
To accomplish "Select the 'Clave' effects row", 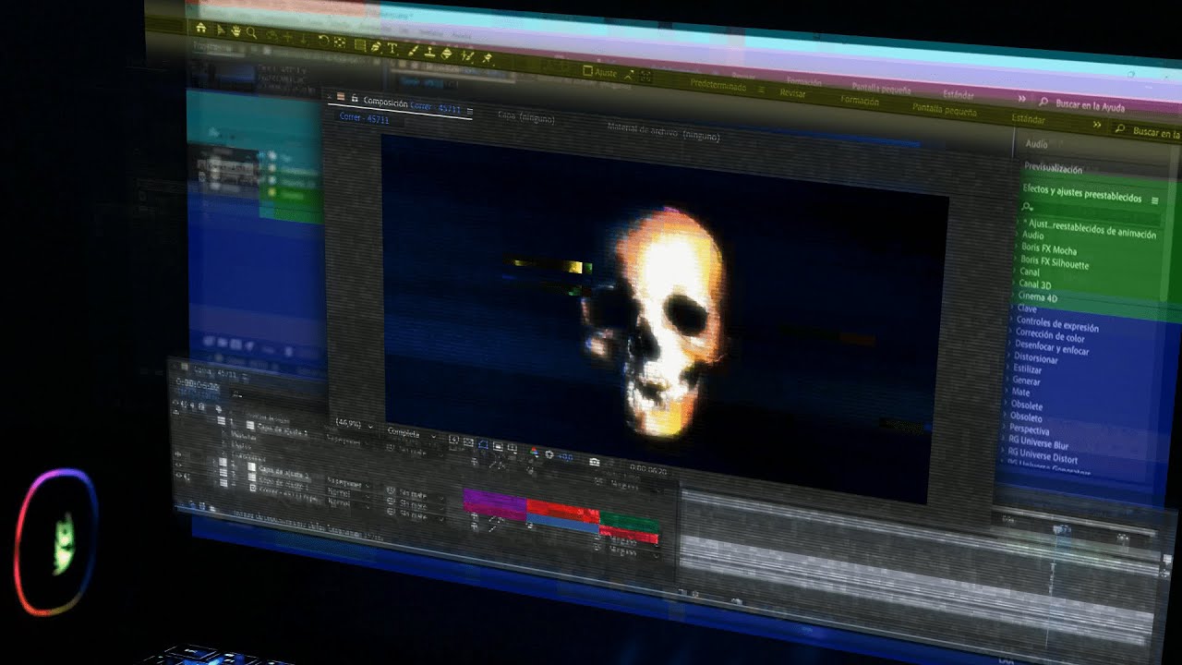I will (x=1026, y=308).
